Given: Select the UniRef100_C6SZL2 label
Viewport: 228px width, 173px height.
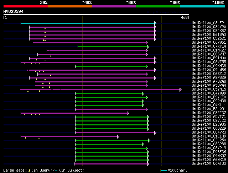Looking at the screenshot, I should tap(209, 74).
